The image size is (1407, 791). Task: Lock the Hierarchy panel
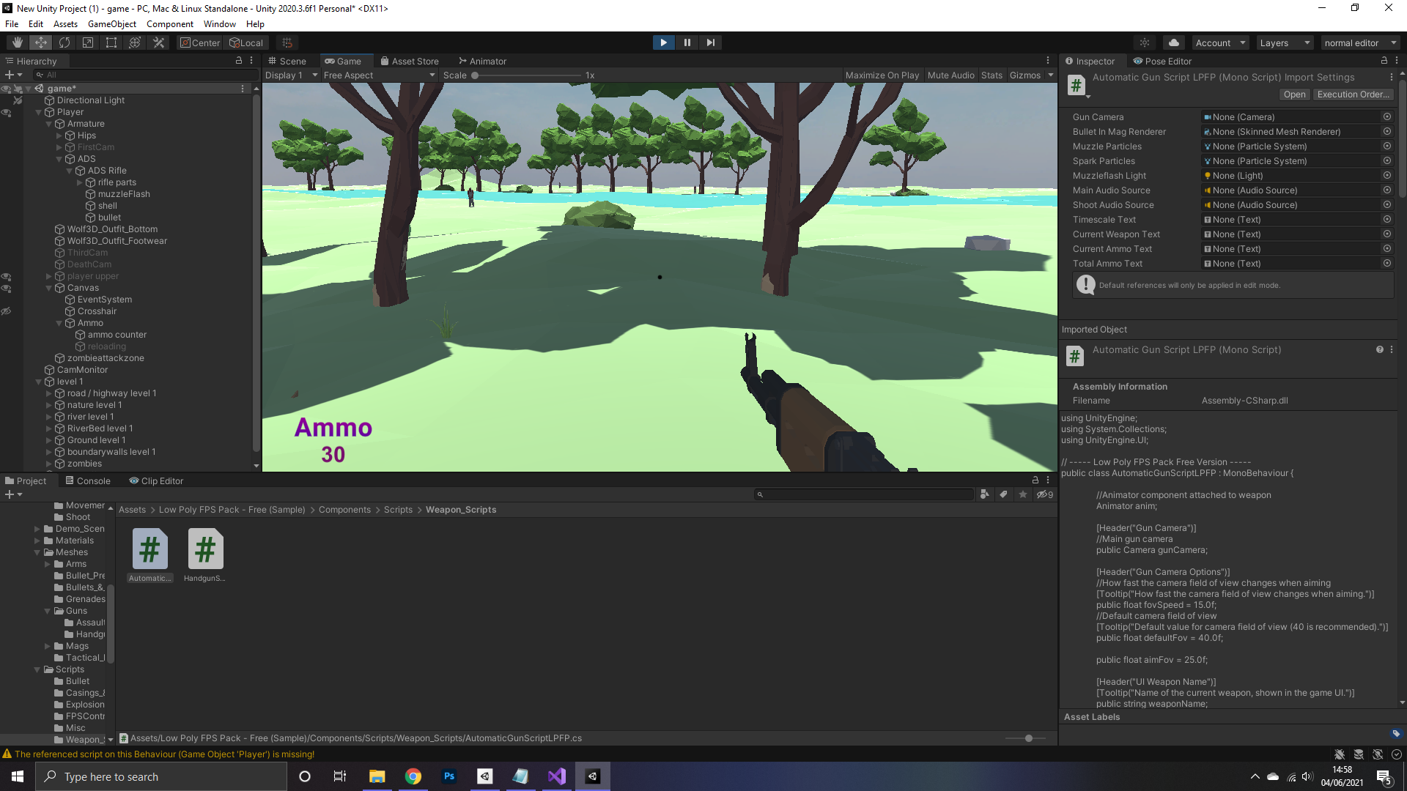coord(239,61)
